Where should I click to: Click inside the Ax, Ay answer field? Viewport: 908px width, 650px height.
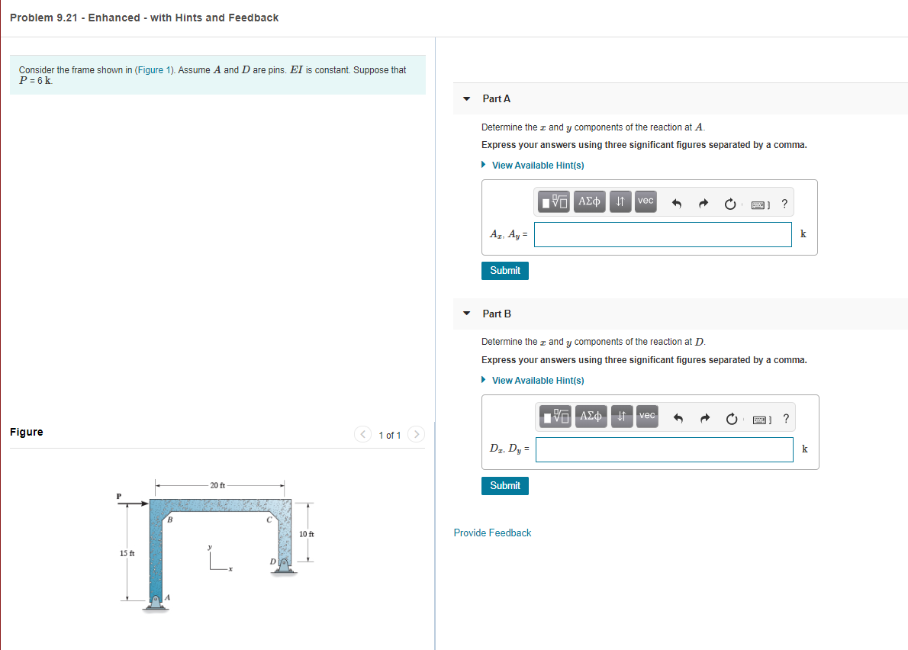(662, 233)
